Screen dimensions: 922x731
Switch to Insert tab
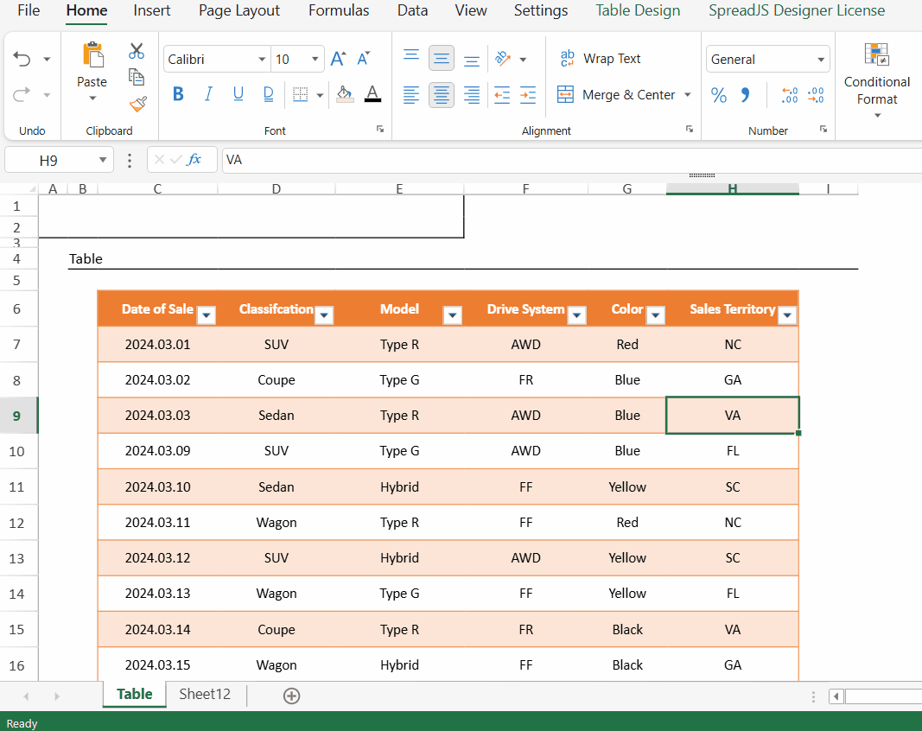152,10
